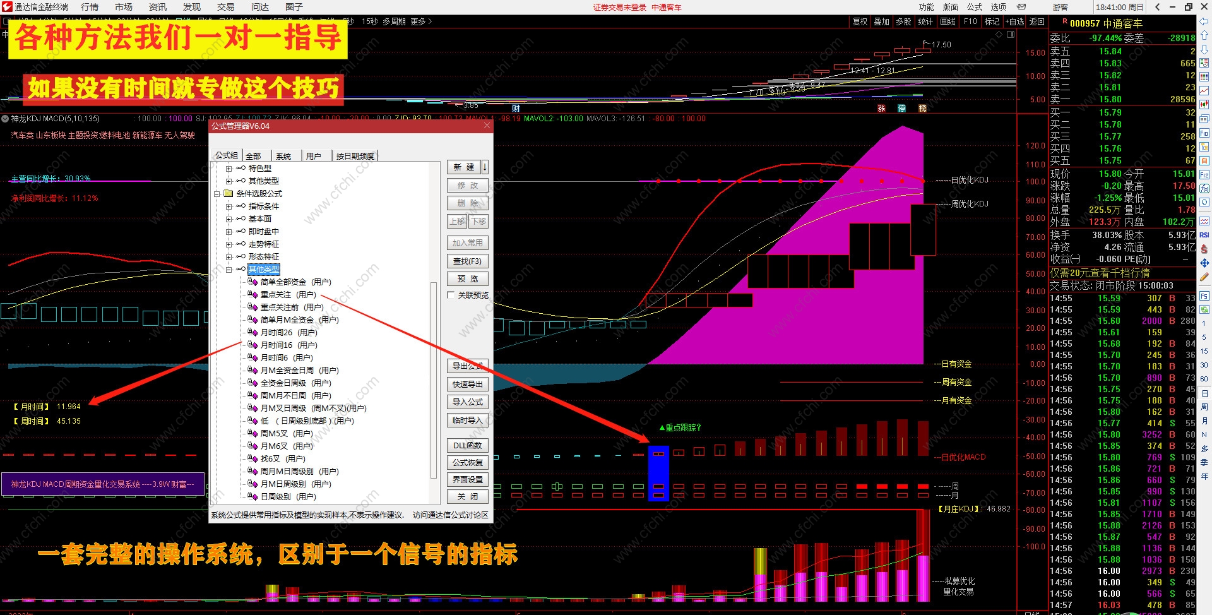The image size is (1212, 615).
Task: Switch to the 按日期频度 tab
Action: click(x=355, y=156)
